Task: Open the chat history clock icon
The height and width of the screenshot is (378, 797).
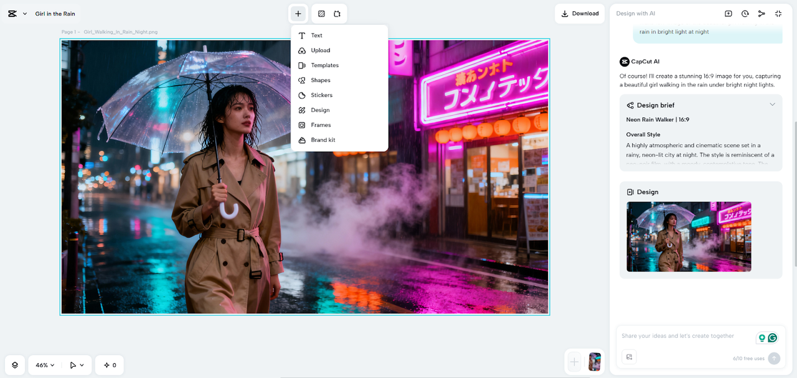Action: (745, 14)
